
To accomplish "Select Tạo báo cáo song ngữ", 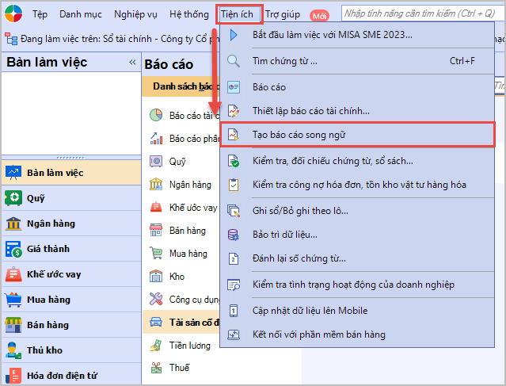I will point(298,136).
